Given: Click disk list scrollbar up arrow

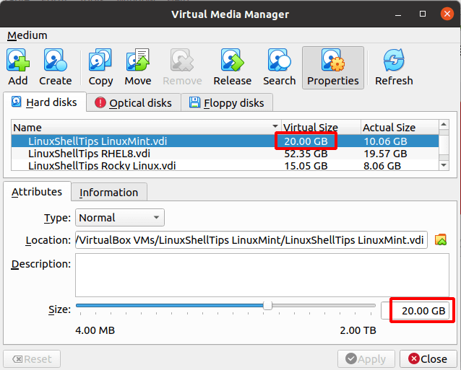Looking at the screenshot, I should [444, 125].
